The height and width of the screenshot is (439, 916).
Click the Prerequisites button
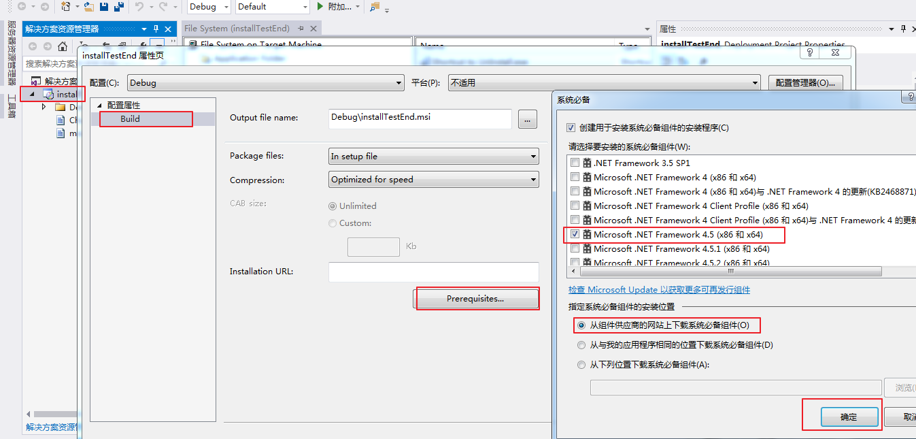[477, 299]
